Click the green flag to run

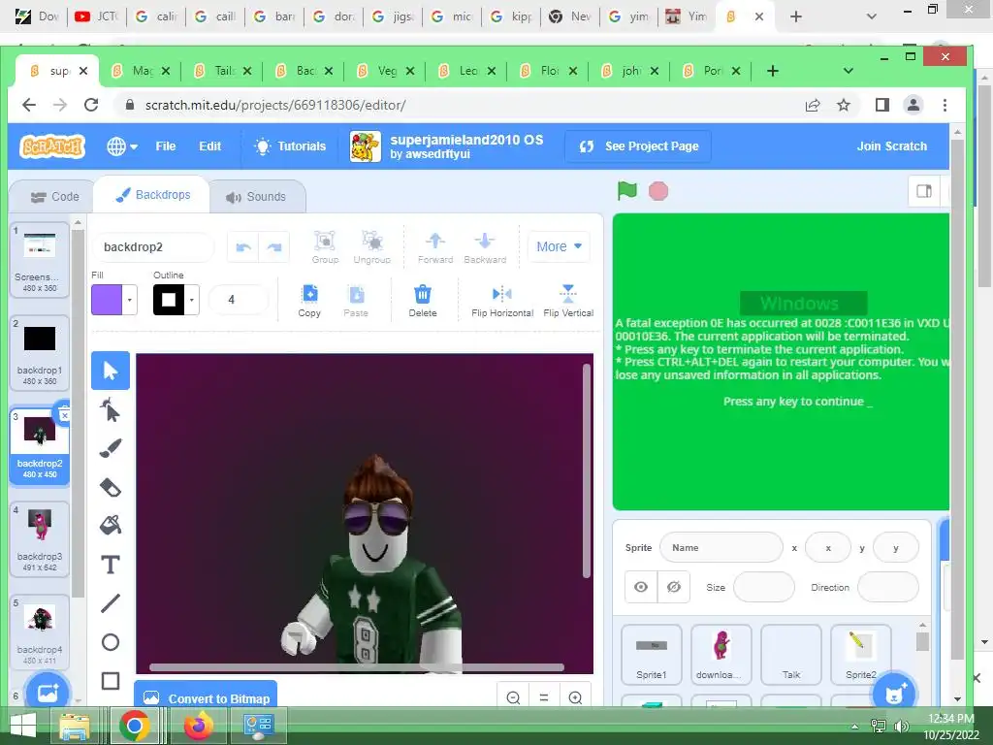point(627,191)
